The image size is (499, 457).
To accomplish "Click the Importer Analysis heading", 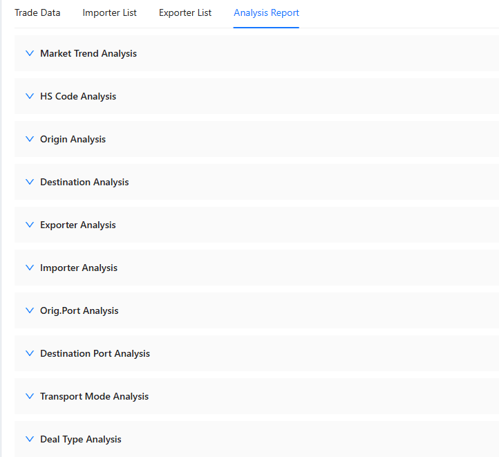I will tap(79, 268).
